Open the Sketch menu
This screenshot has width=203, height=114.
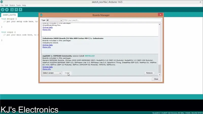point(12,5)
